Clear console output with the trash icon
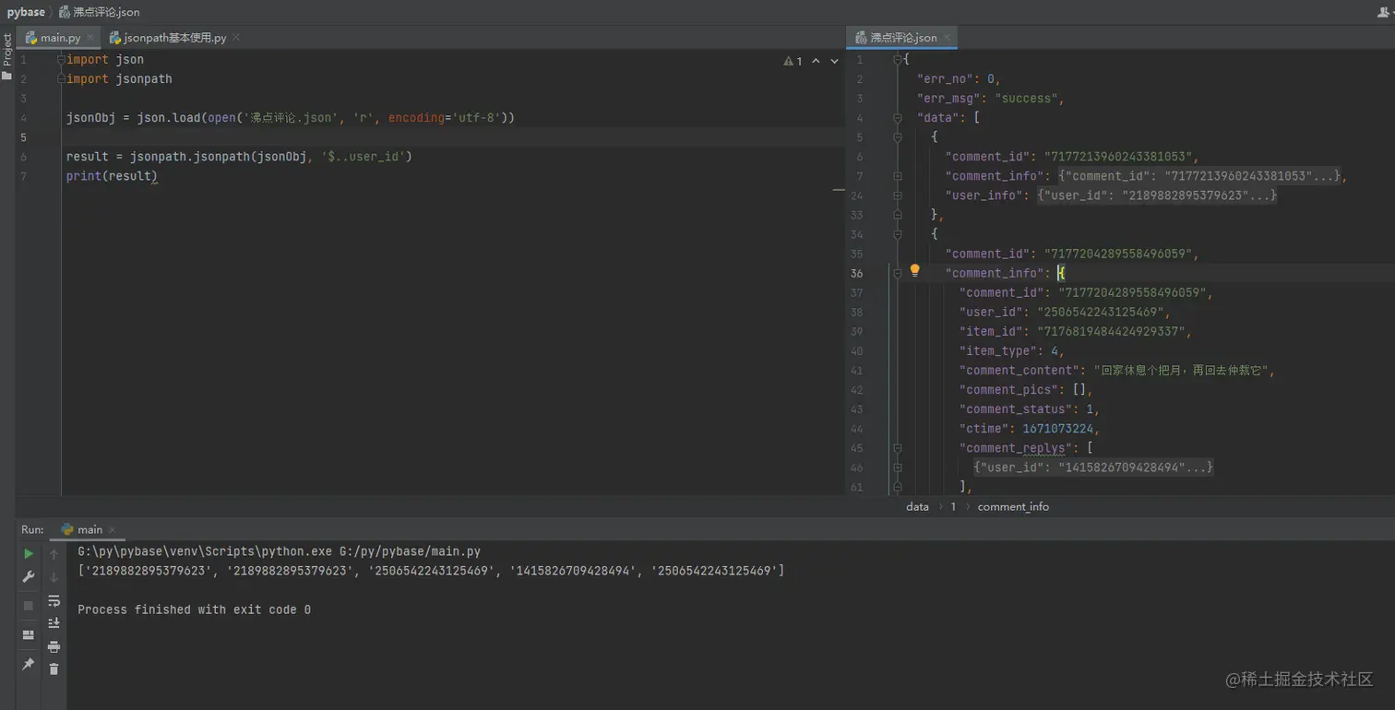The width and height of the screenshot is (1395, 710). coord(54,669)
